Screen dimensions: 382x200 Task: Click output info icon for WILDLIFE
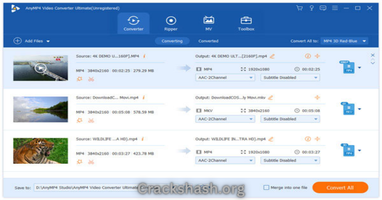[308, 139]
